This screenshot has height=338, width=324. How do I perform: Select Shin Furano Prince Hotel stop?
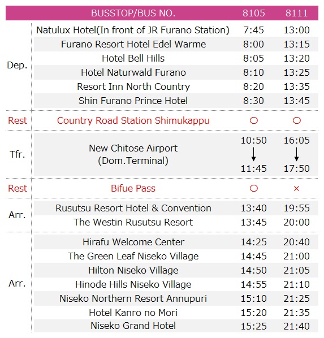(133, 101)
